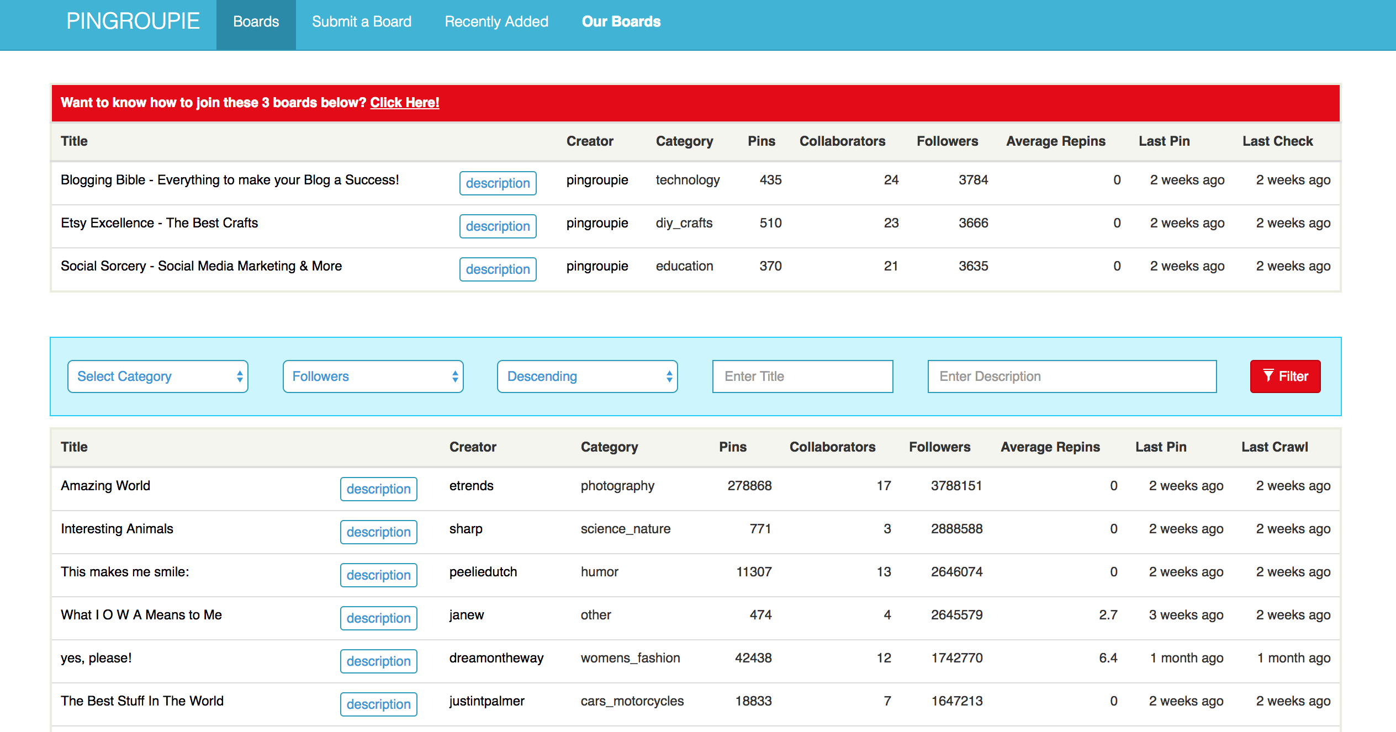The height and width of the screenshot is (732, 1396).
Task: Focus the Enter Description field
Action: [x=1072, y=376]
